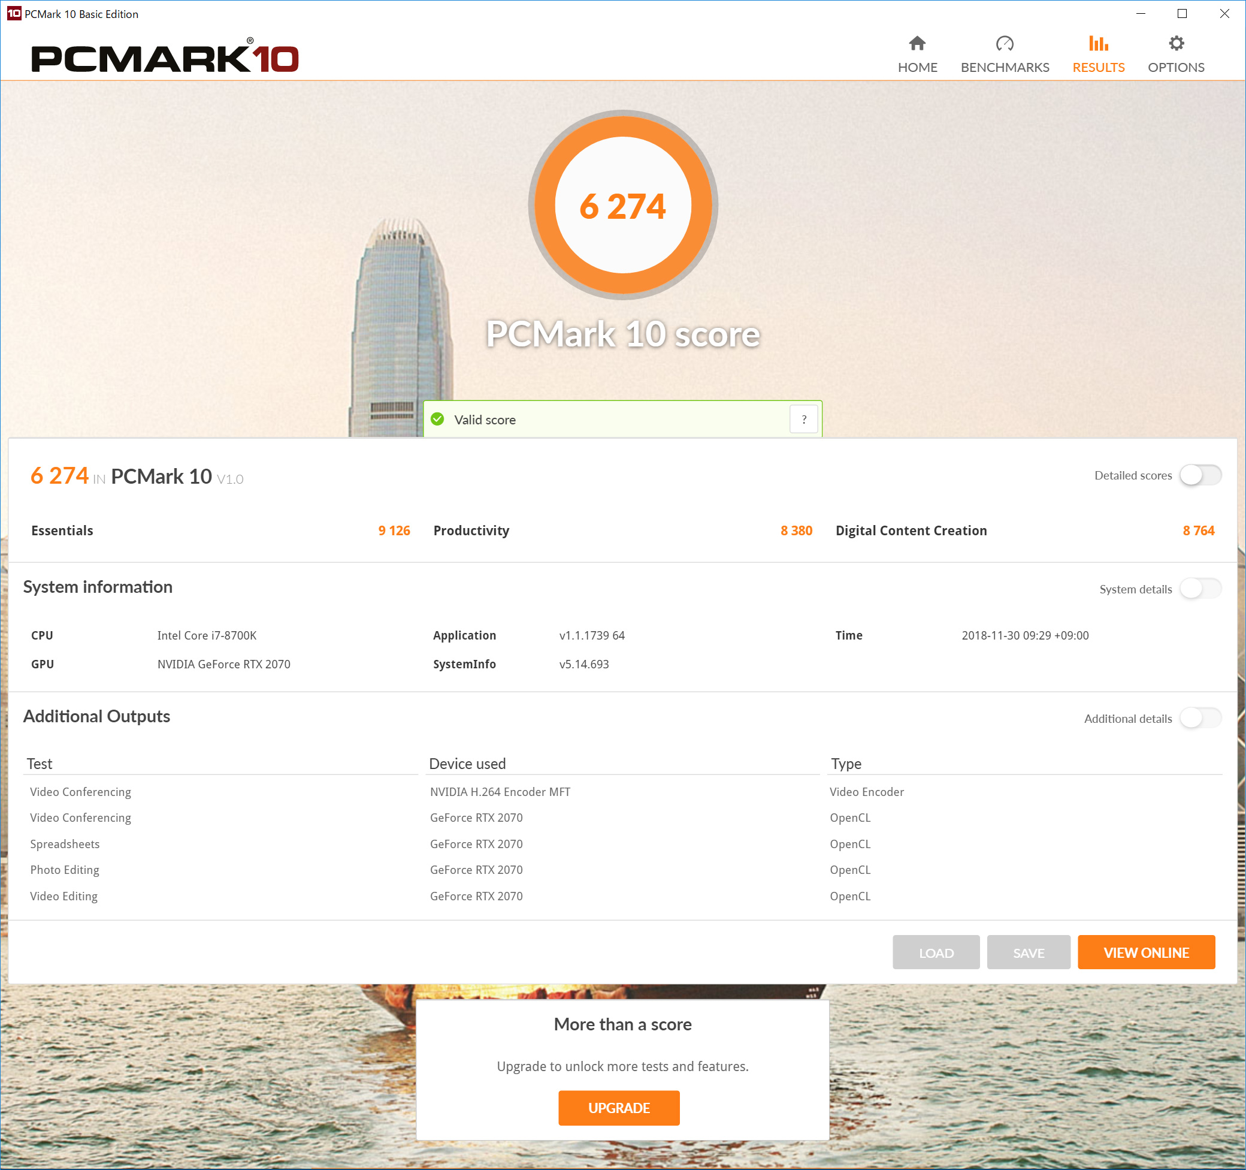Click the More than a score heading
Viewport: 1246px width, 1170px height.
[x=622, y=1024]
